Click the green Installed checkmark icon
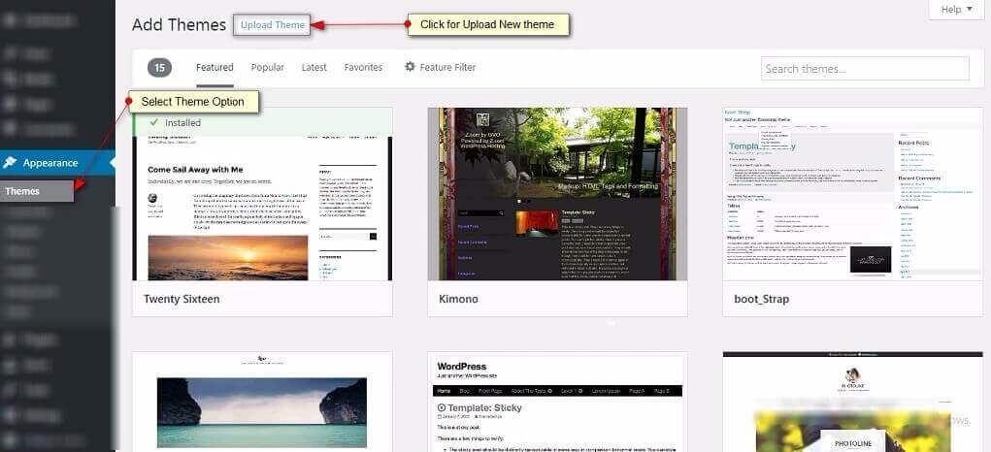The width and height of the screenshot is (991, 452). [153, 122]
